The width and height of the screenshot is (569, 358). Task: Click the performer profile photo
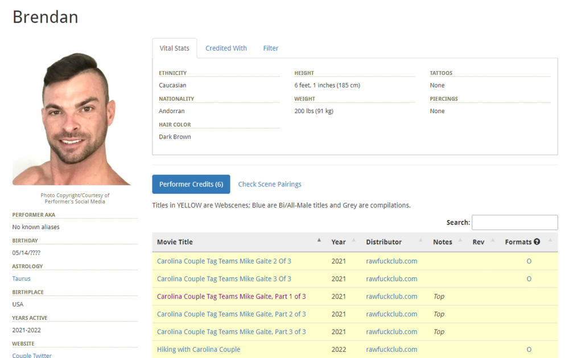tap(72, 118)
